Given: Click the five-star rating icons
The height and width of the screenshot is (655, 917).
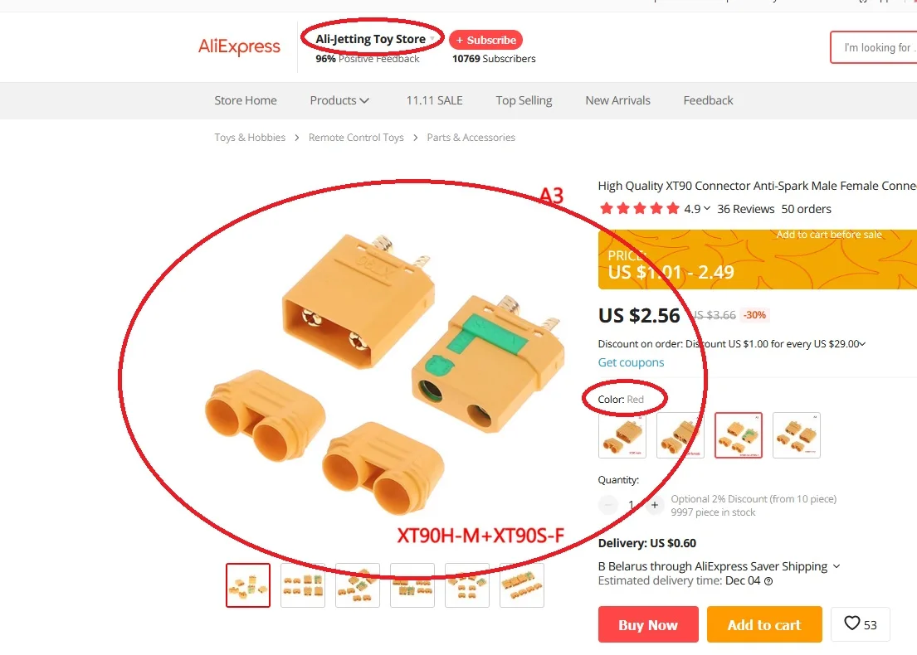Looking at the screenshot, I should click(x=639, y=209).
